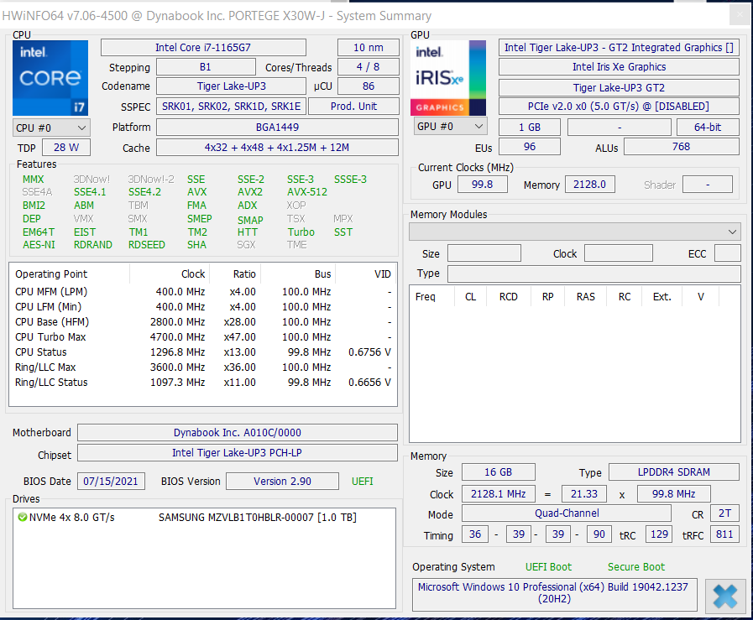Expand the Memory Modules dropdown list

574,232
